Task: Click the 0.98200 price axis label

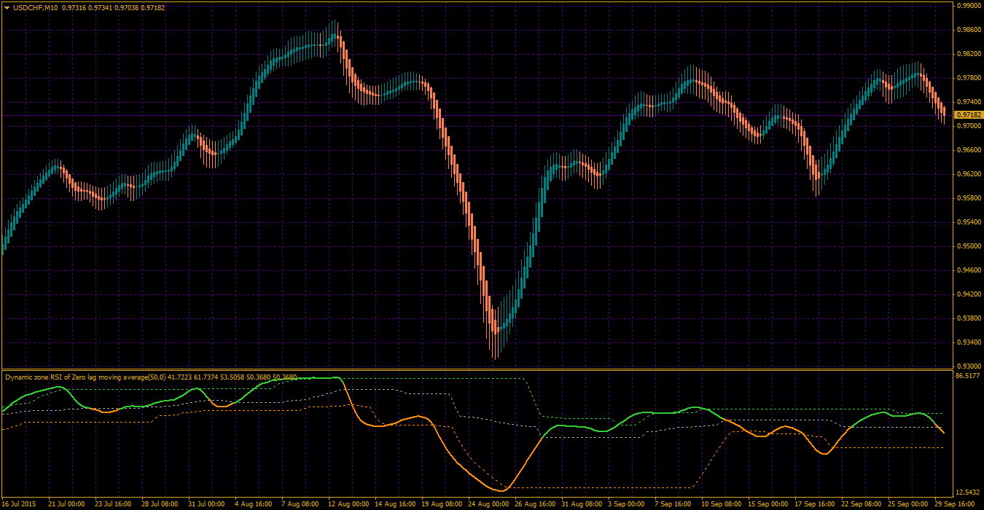Action: (968, 54)
